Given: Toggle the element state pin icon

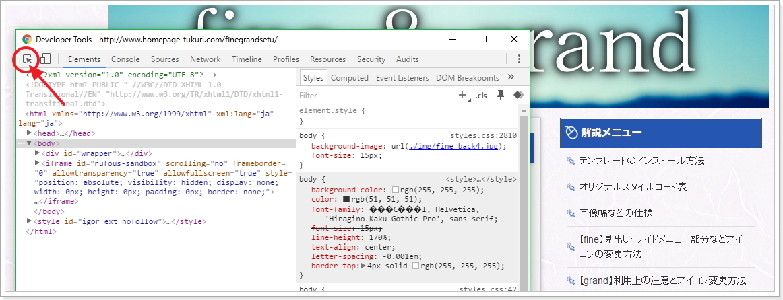Looking at the screenshot, I should [x=500, y=96].
